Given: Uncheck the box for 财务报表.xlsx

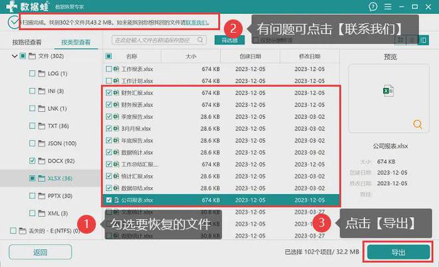Looking at the screenshot, I should [x=108, y=105].
